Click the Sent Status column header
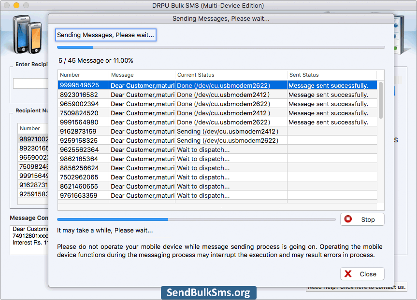The height and width of the screenshot is (300, 417). pos(332,75)
